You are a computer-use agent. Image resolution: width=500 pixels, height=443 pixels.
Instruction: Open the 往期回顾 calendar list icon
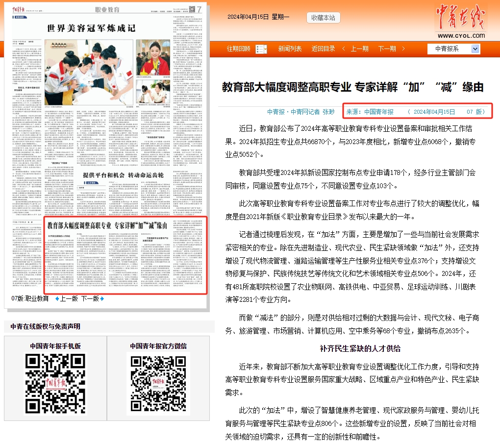tap(261, 49)
